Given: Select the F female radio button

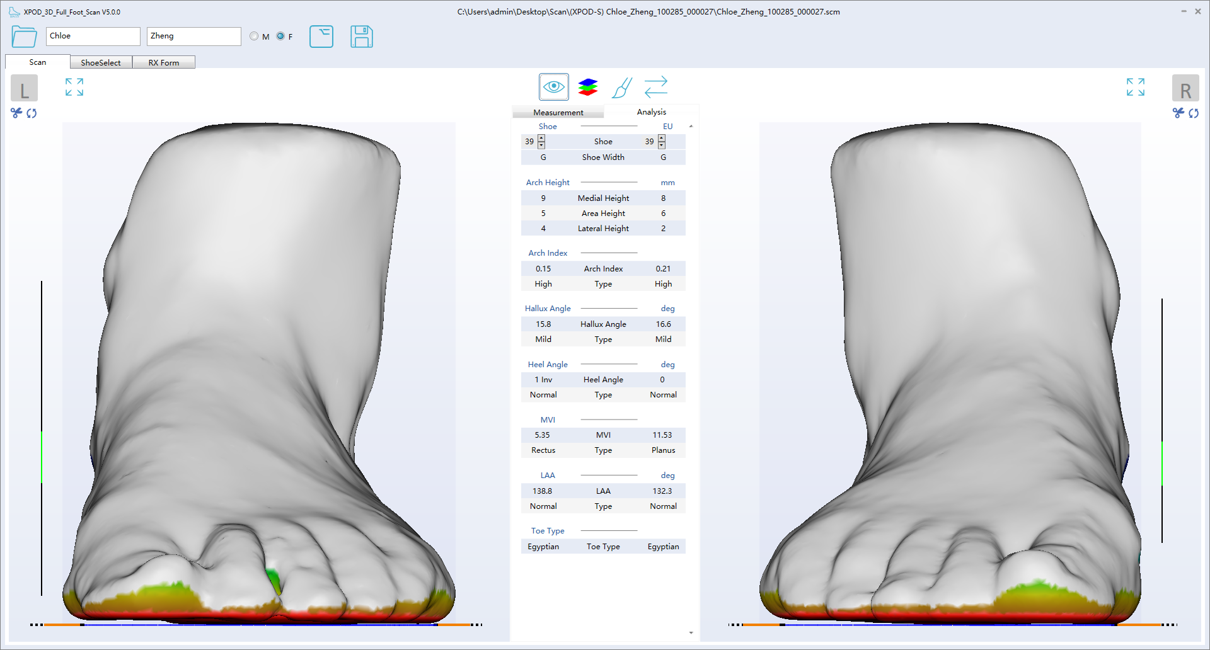Looking at the screenshot, I should (x=280, y=36).
